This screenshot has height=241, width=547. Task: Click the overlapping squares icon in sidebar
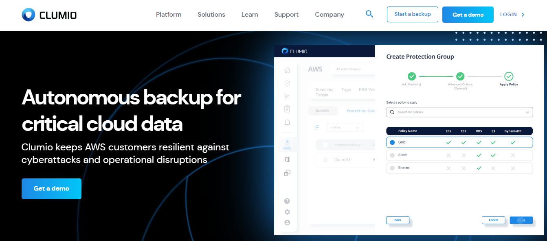click(287, 173)
